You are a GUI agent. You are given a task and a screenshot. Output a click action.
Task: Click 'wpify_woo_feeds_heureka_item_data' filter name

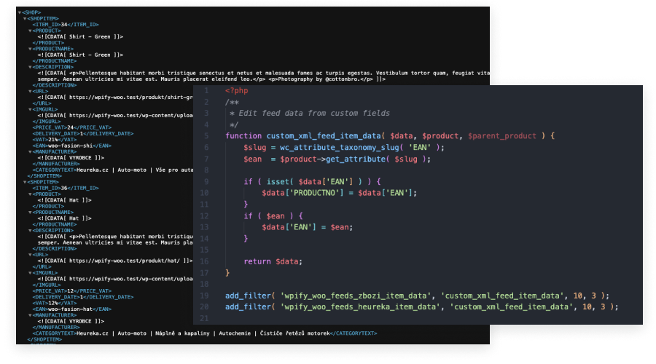(360, 307)
